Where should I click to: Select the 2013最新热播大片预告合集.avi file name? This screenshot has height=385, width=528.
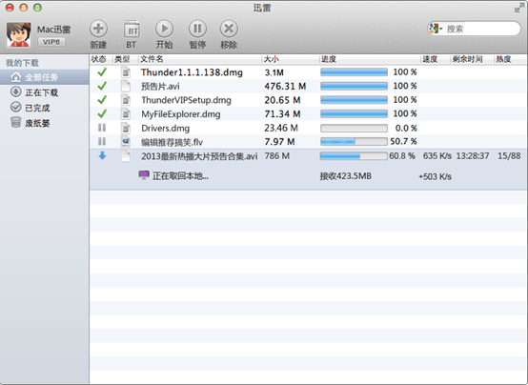point(199,156)
